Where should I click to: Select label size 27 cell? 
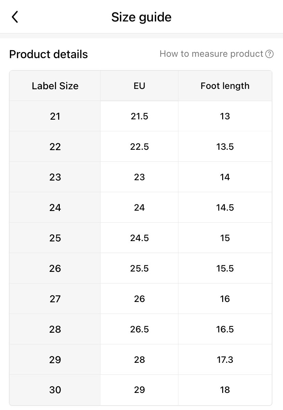(x=55, y=299)
